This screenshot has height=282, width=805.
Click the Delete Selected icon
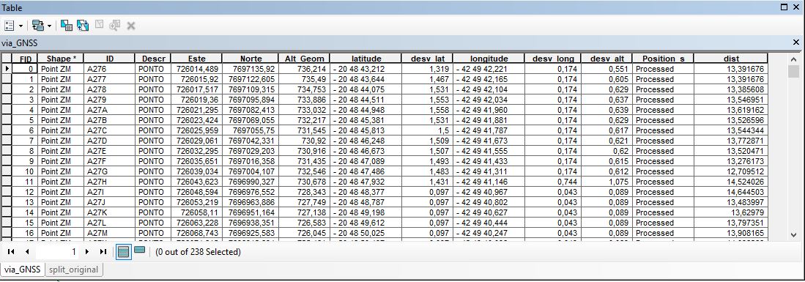(x=131, y=25)
